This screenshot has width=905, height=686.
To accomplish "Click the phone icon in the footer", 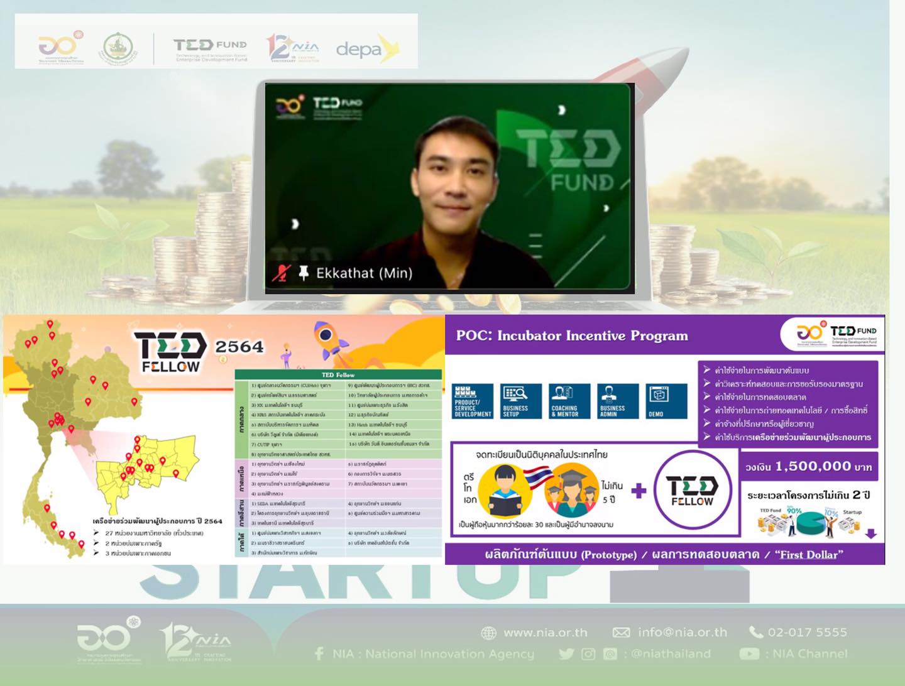I will [x=756, y=632].
